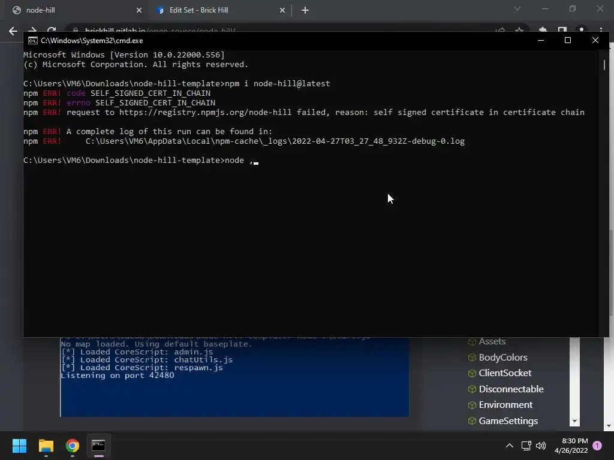Close the node-hill browser tab
This screenshot has width=614, height=460.
(139, 11)
